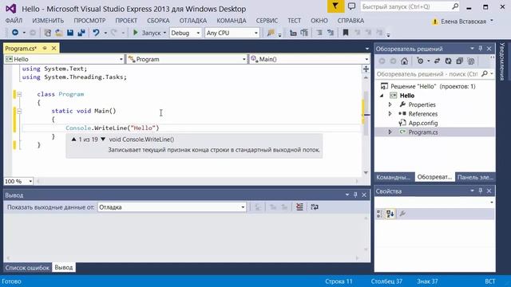Toggle bookmark on the current line

[346, 33]
